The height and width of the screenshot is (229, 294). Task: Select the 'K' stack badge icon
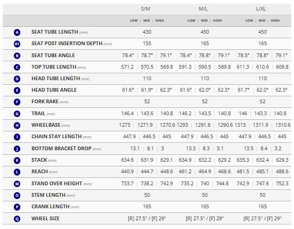(x=17, y=160)
